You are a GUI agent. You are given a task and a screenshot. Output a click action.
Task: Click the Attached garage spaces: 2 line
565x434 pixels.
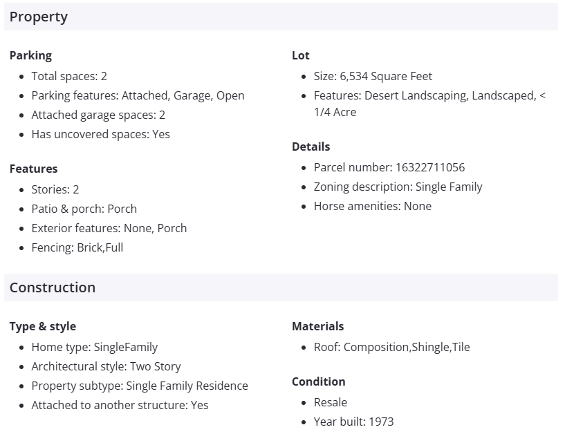pos(98,115)
